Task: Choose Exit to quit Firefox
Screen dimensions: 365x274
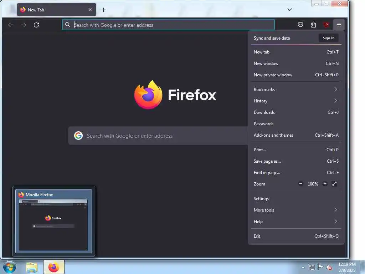Action: tap(296, 236)
